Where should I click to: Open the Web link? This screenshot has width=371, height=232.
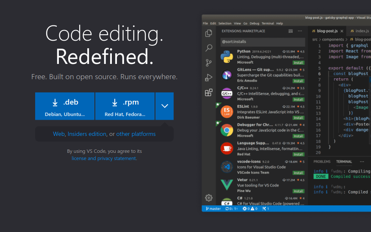pos(59,134)
